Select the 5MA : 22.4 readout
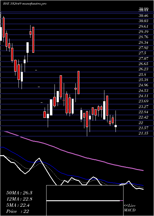Image resolution: width=154 pixels, height=216 pixels. tap(18, 205)
